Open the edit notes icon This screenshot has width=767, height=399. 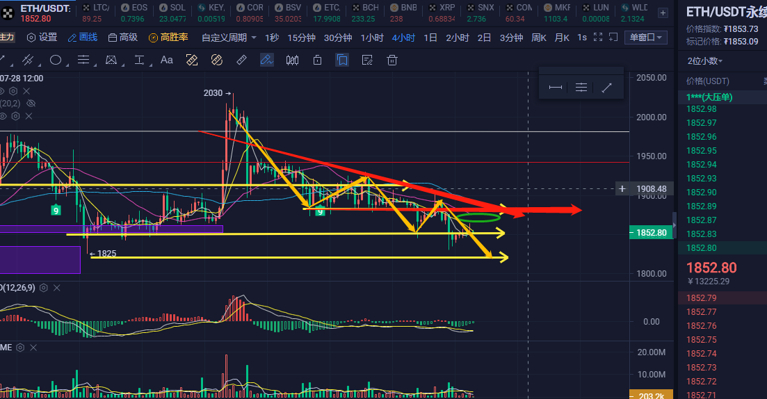click(367, 60)
